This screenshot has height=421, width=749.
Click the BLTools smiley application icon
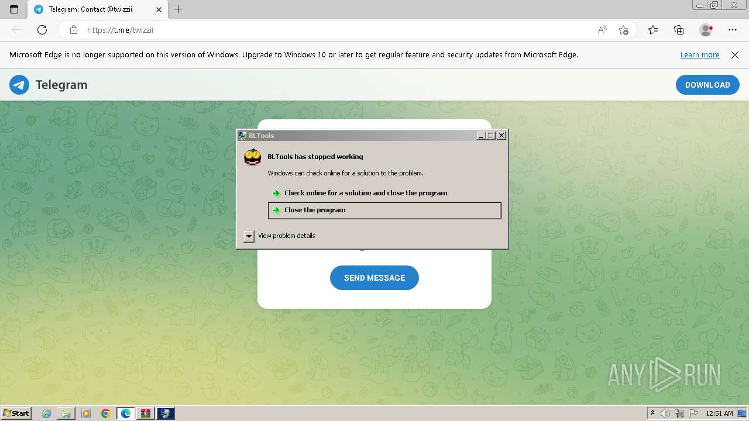[x=253, y=157]
